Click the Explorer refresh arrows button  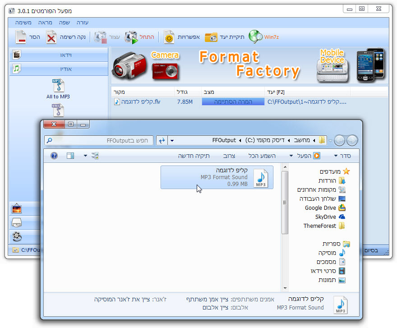coord(162,140)
